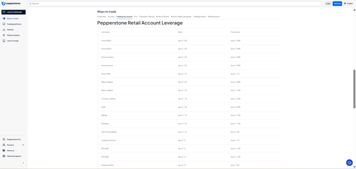The height and width of the screenshot is (169, 356).
Task: Click the Pepperstone logo
Action: [x=11, y=3]
